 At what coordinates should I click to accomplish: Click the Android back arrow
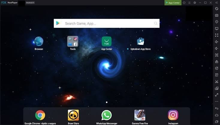(217, 108)
